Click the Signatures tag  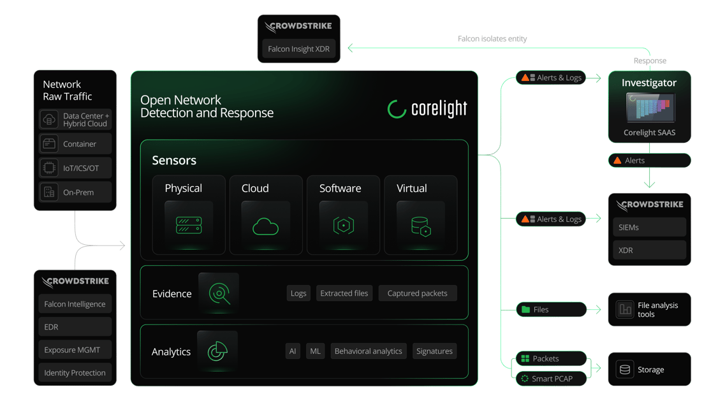click(x=435, y=351)
